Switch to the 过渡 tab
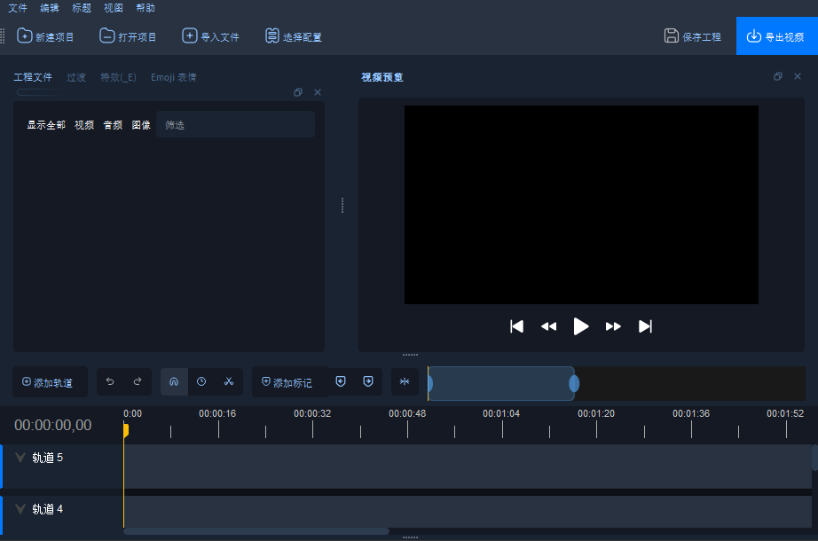The width and height of the screenshot is (818, 541). pos(76,77)
